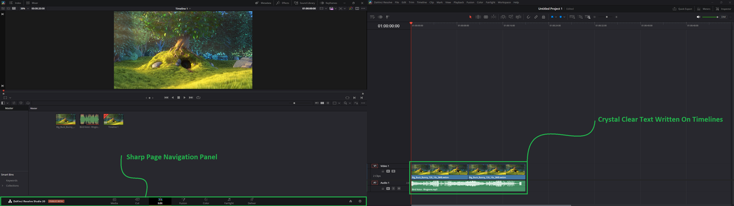Open the Trim menu
734x206 pixels.
[412, 2]
